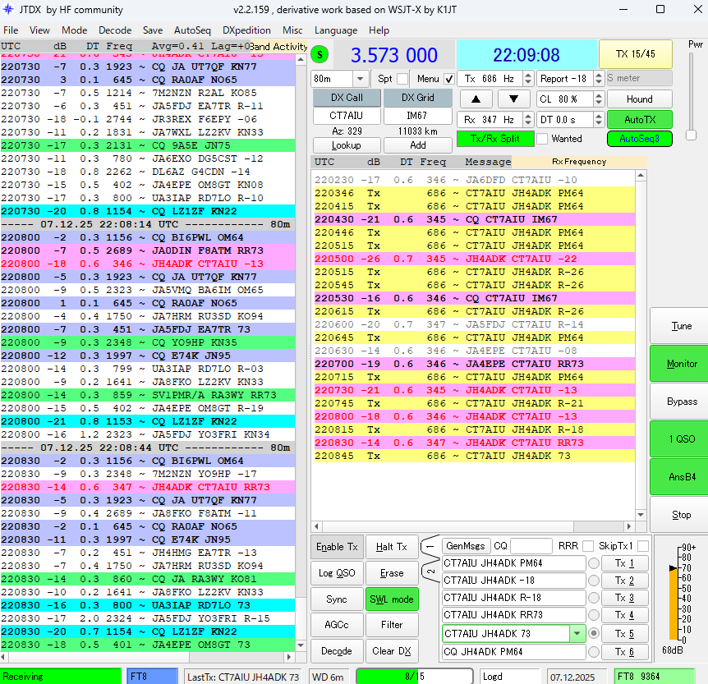
Task: Check the Wanted checkbox
Action: [543, 139]
